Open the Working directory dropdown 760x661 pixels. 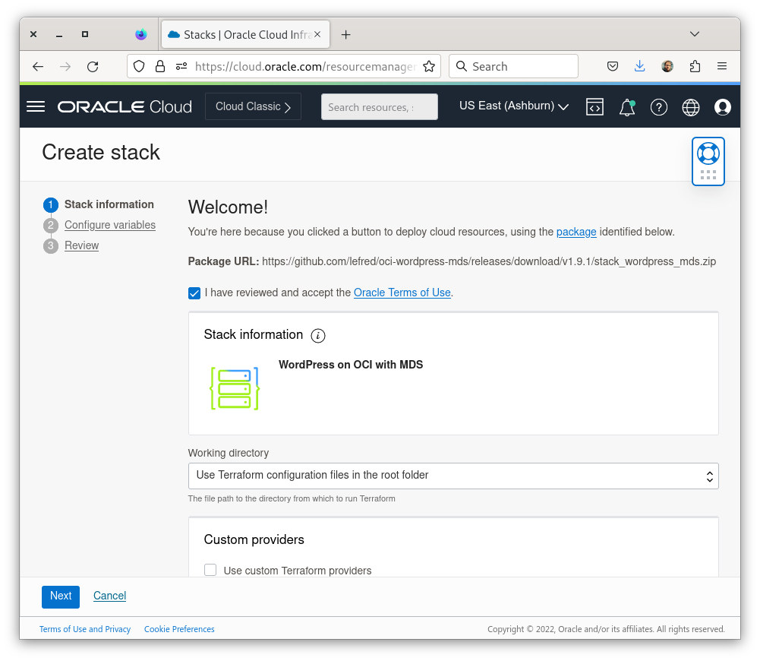(x=453, y=476)
